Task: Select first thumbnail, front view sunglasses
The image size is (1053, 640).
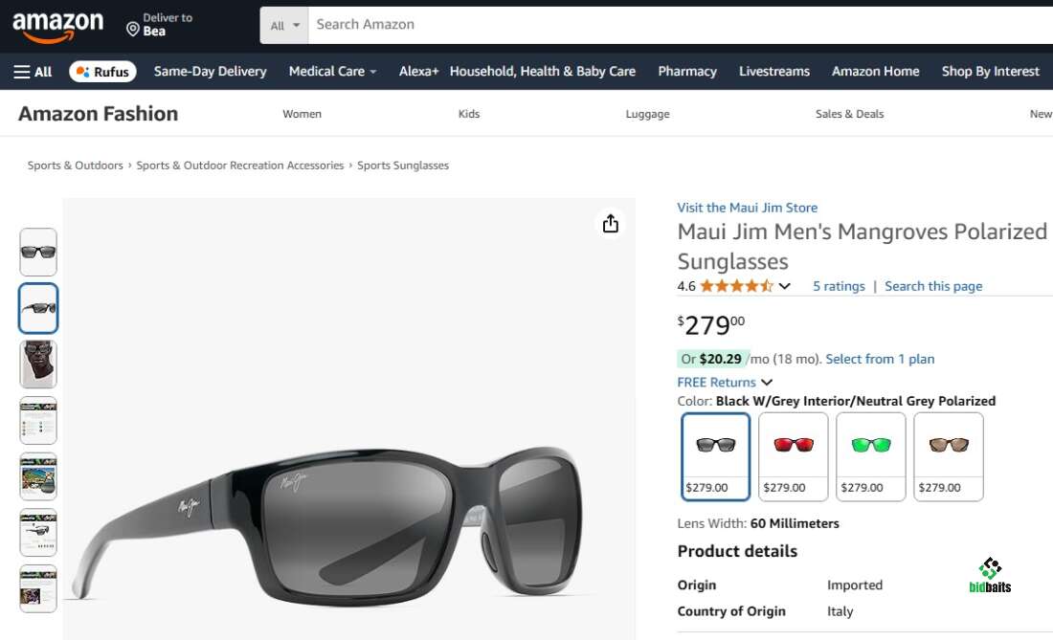Action: [x=38, y=253]
